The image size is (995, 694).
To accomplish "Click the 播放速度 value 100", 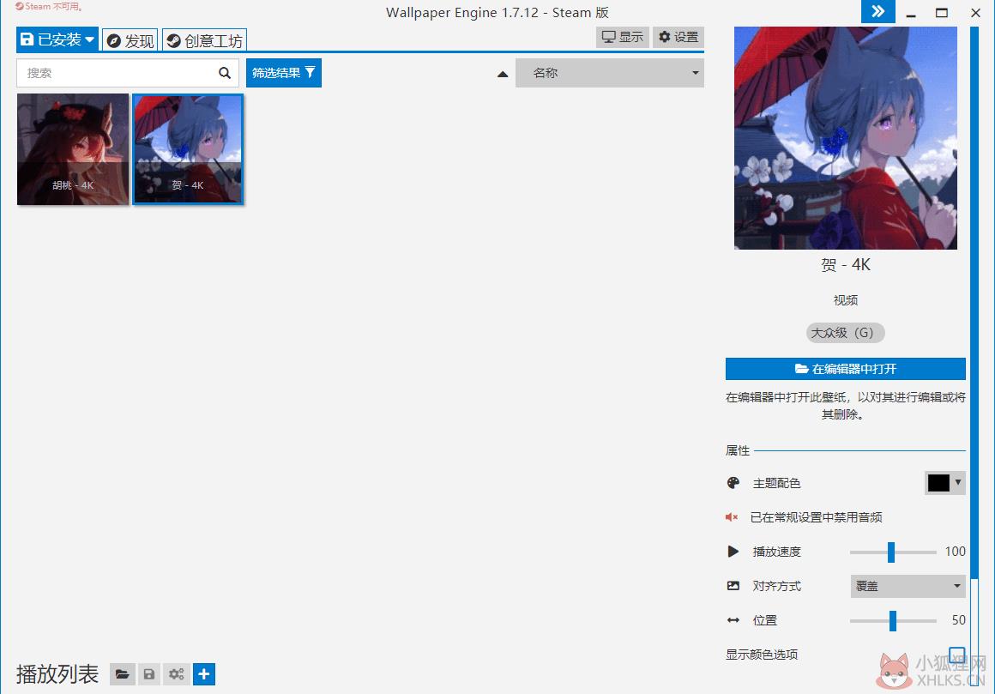I will [x=955, y=552].
